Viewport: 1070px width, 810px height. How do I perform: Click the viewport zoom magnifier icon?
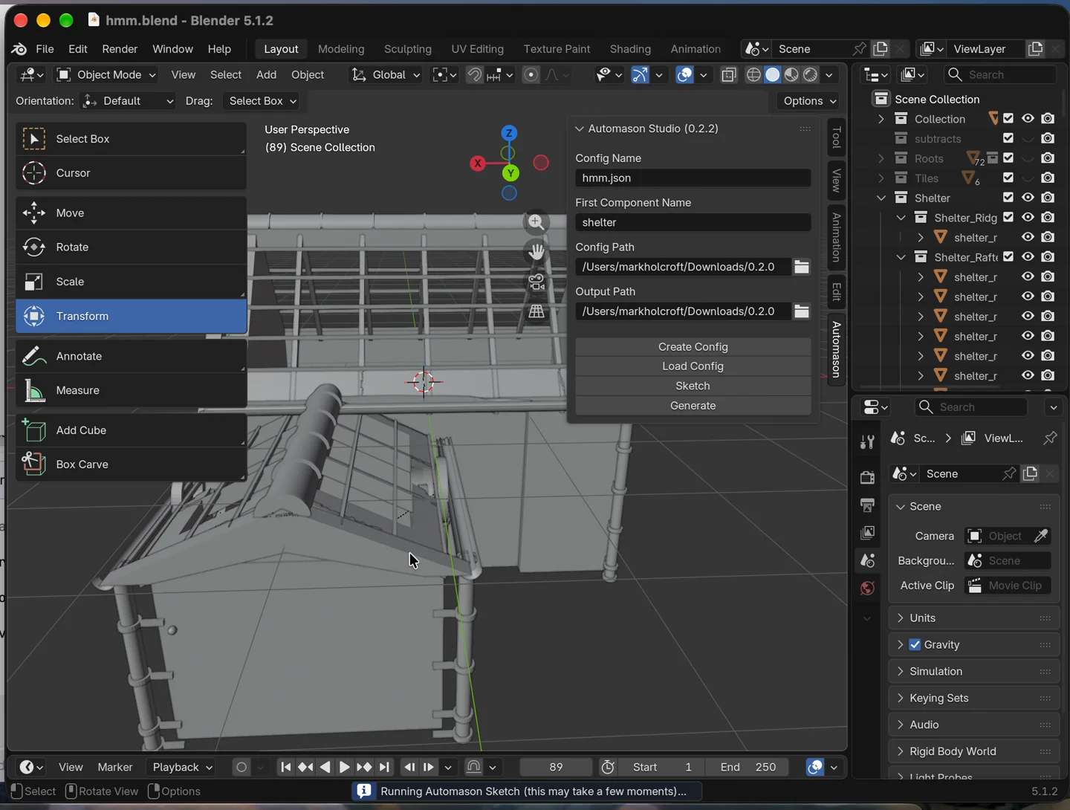click(536, 222)
